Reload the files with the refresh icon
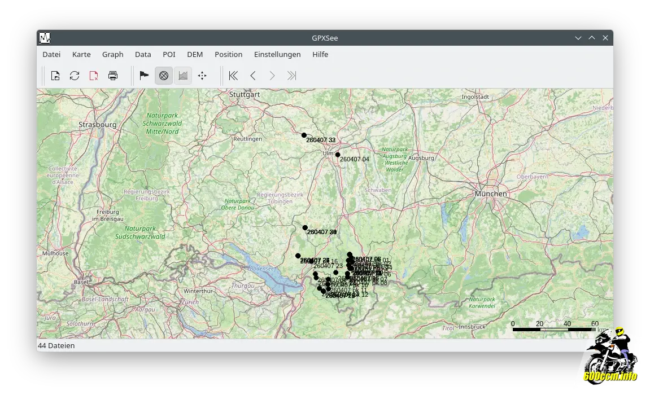 pyautogui.click(x=75, y=76)
